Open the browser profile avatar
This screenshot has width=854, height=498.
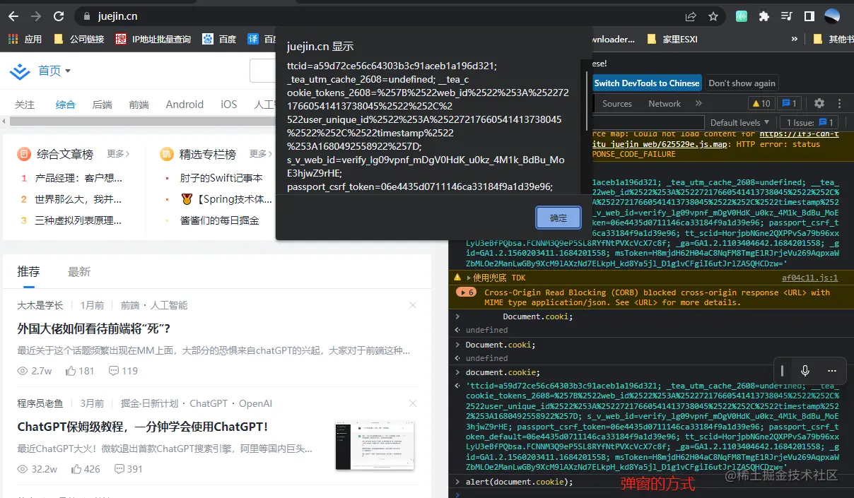click(x=831, y=16)
